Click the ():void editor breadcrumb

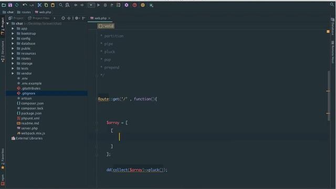coord(106,26)
